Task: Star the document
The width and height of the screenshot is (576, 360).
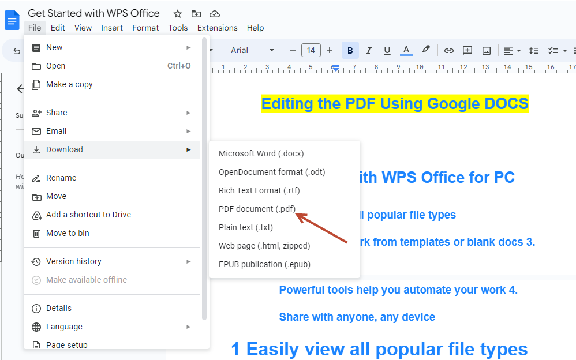Action: [x=178, y=14]
